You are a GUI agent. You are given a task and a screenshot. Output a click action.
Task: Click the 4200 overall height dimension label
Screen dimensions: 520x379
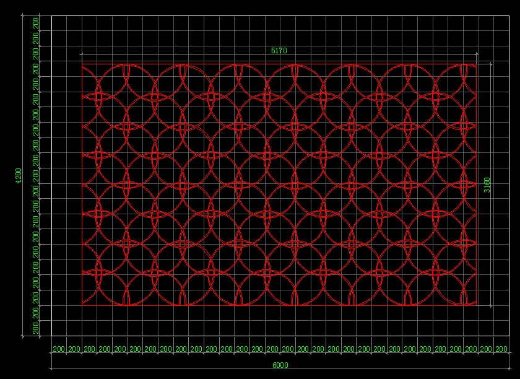click(x=18, y=176)
